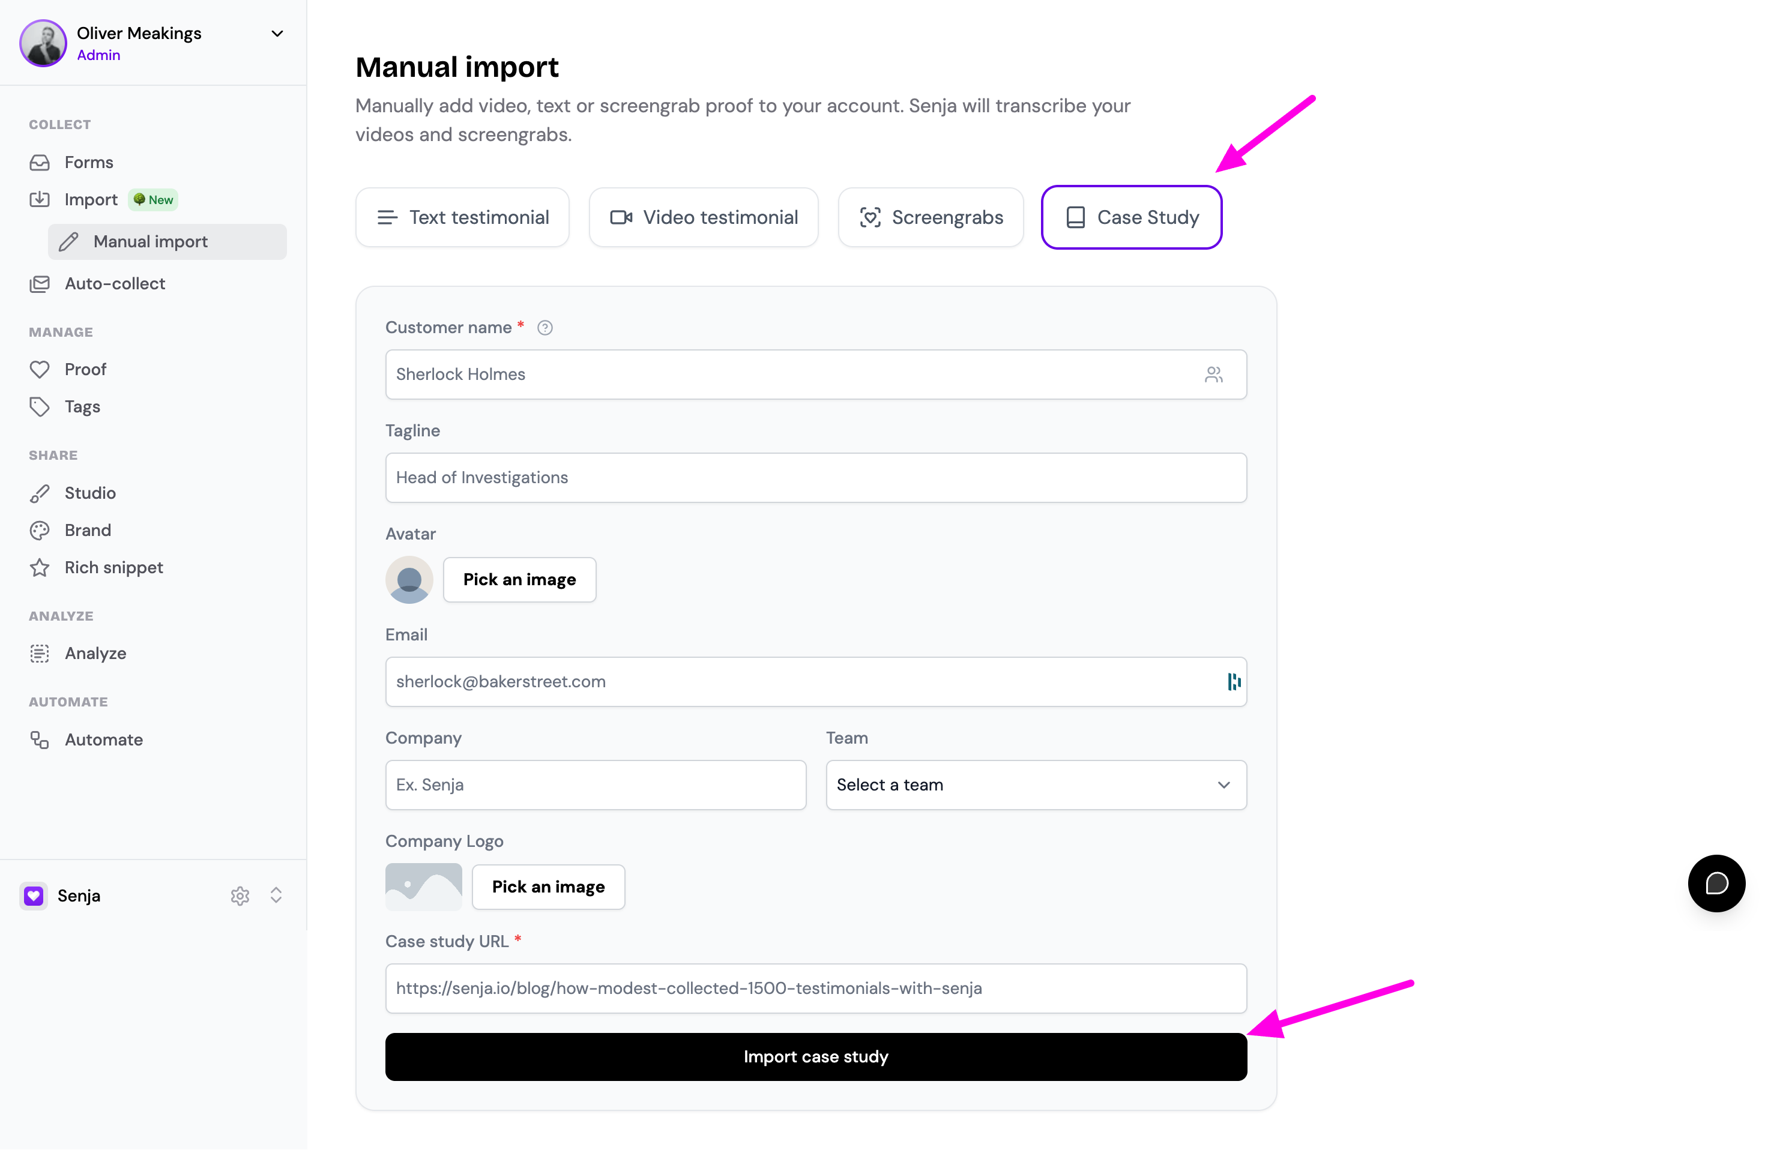Open Rich snippet in sidebar
Image resolution: width=1765 pixels, height=1150 pixels.
pyautogui.click(x=113, y=567)
